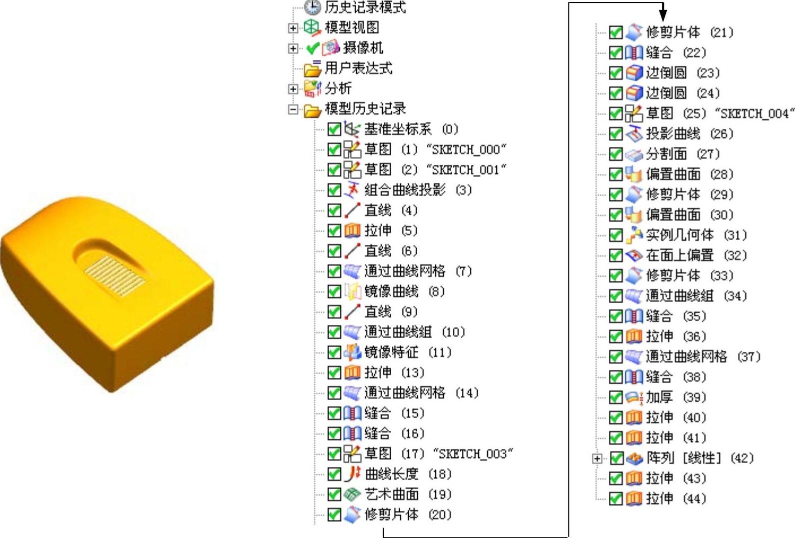Click the 投影曲线 (26) icon
The height and width of the screenshot is (538, 795).
pyautogui.click(x=634, y=133)
